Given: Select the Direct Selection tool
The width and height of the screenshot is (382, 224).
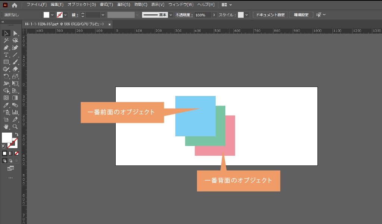Looking at the screenshot, I should (15, 34).
